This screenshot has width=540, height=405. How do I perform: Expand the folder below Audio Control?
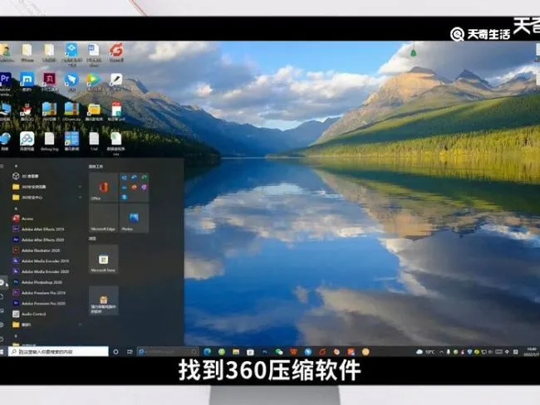(x=47, y=324)
